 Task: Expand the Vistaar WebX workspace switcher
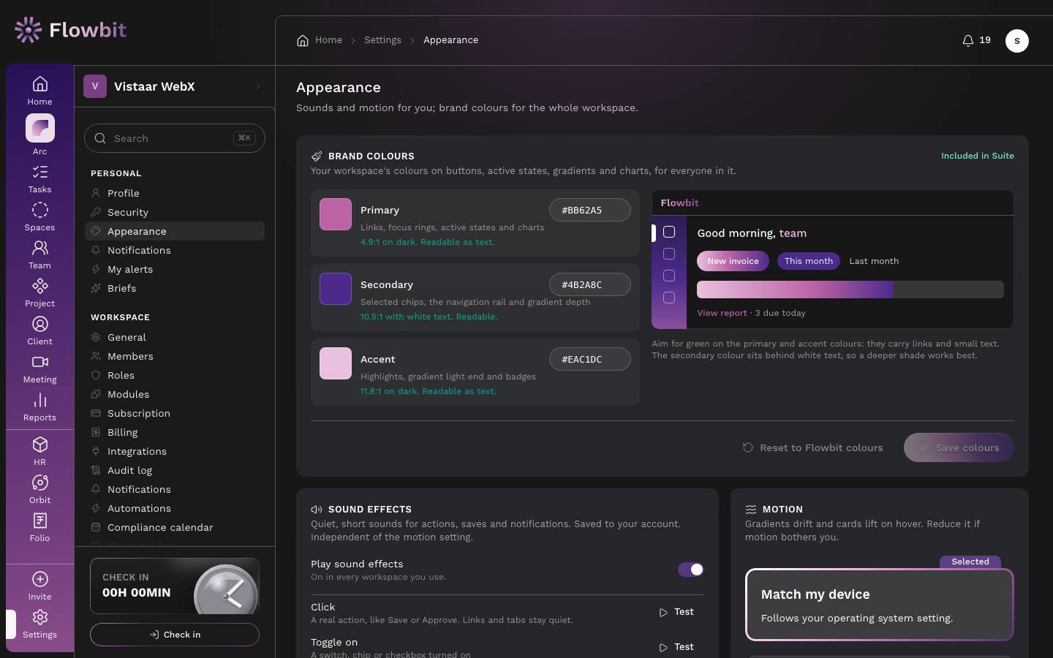pos(175,86)
